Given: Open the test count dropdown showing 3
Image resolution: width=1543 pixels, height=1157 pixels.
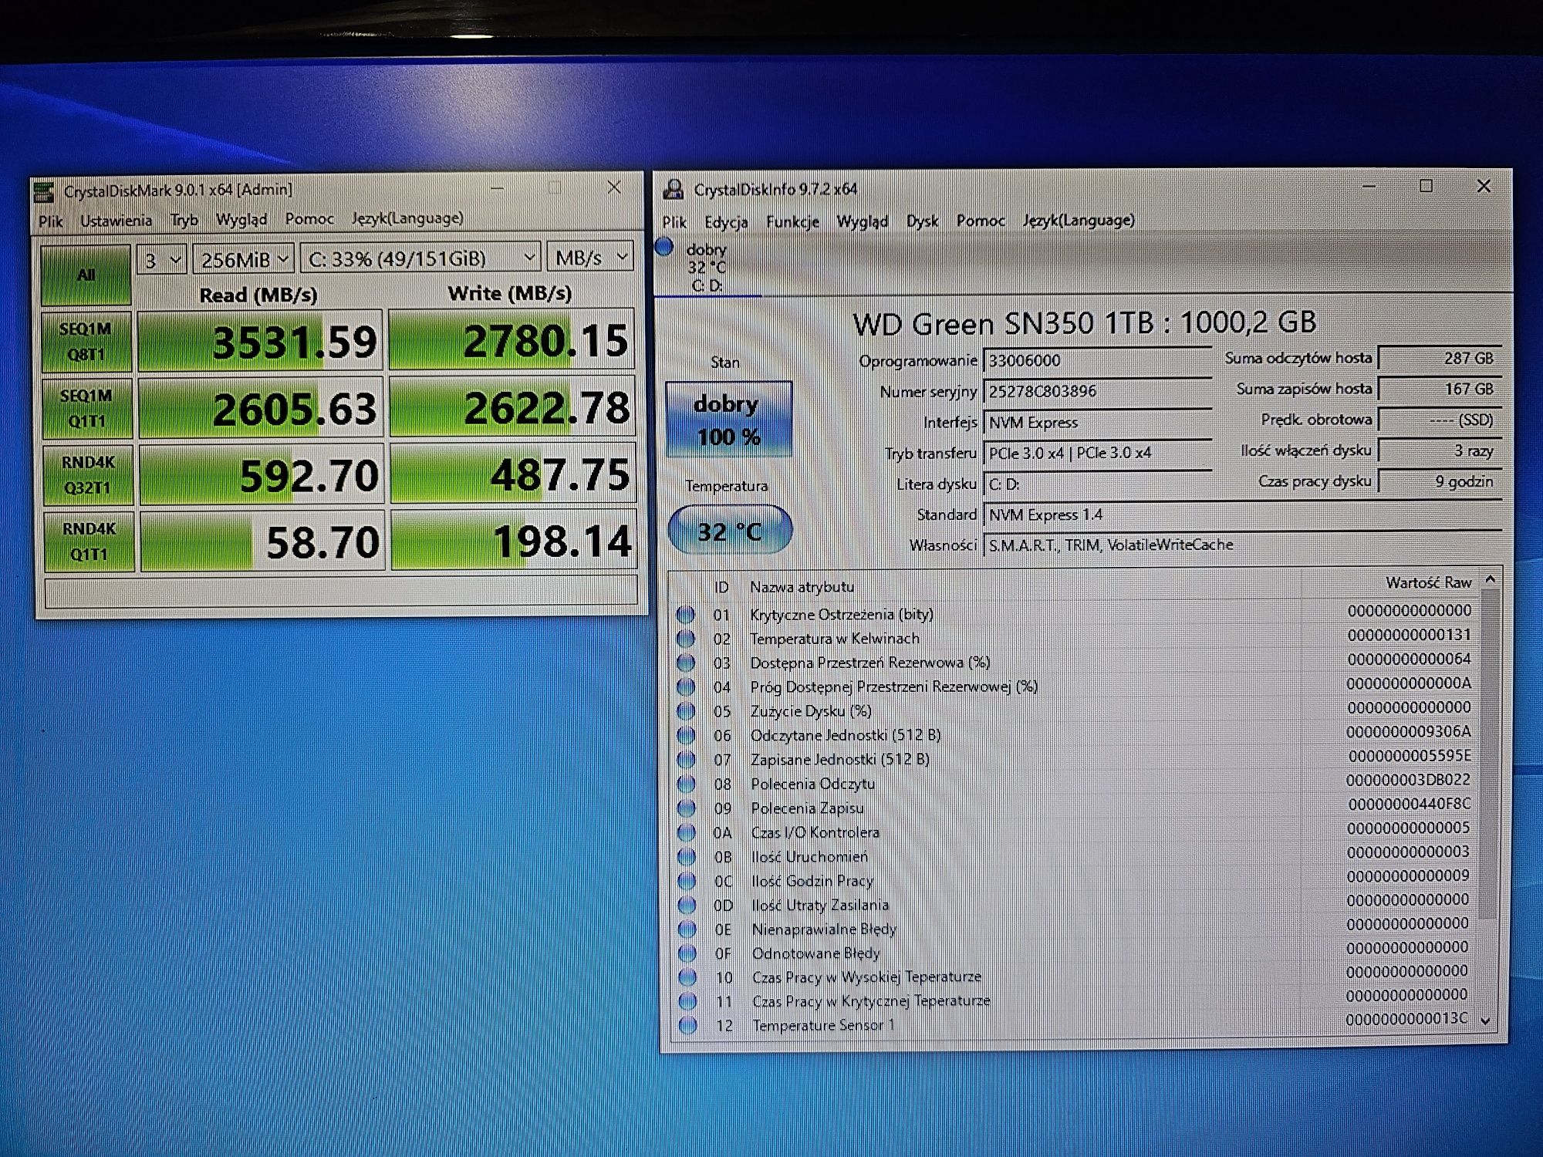Looking at the screenshot, I should coord(161,259).
